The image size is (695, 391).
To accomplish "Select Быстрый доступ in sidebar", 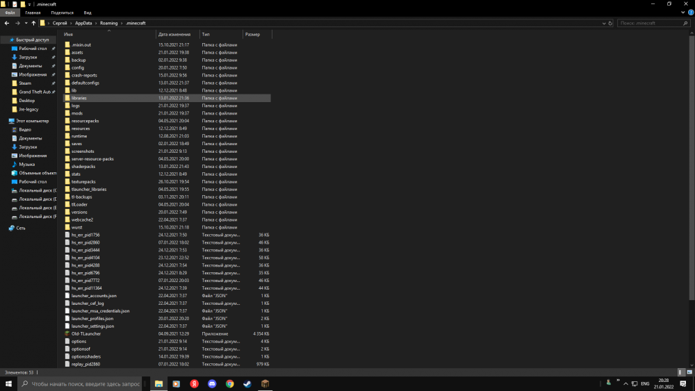I will pyautogui.click(x=33, y=40).
